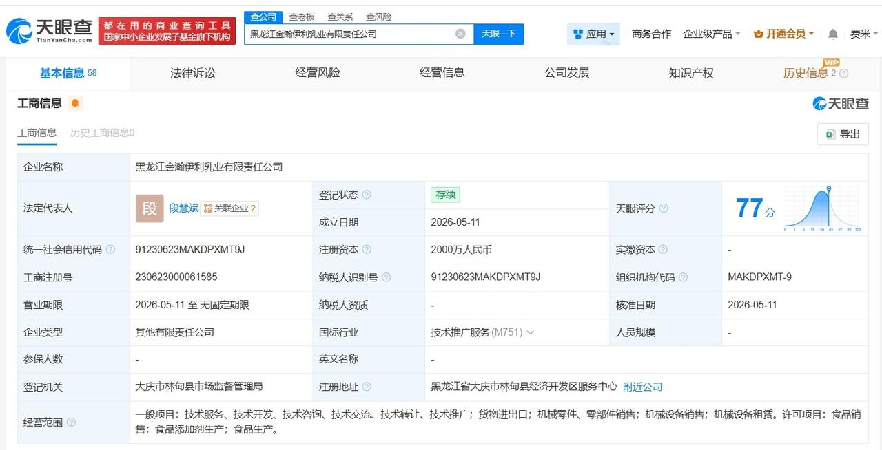
Task: Select the 查公司 search tab
Action: [x=263, y=17]
